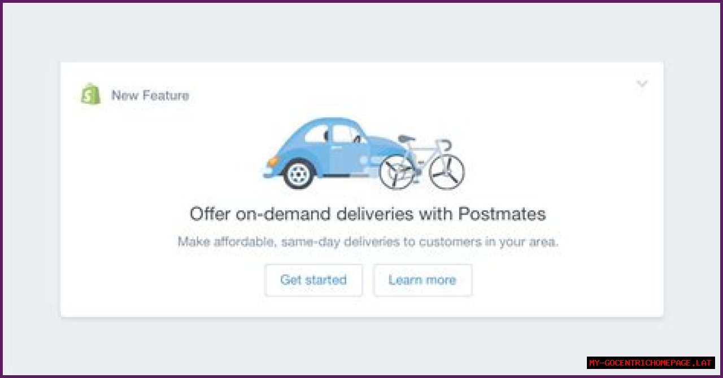Image resolution: width=723 pixels, height=378 pixels.
Task: Click the bicycle's rear wheel
Action: [x=446, y=172]
